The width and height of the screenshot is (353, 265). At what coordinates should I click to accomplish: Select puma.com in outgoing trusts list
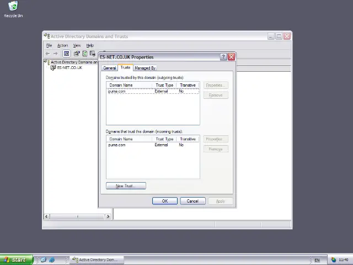coord(116,91)
